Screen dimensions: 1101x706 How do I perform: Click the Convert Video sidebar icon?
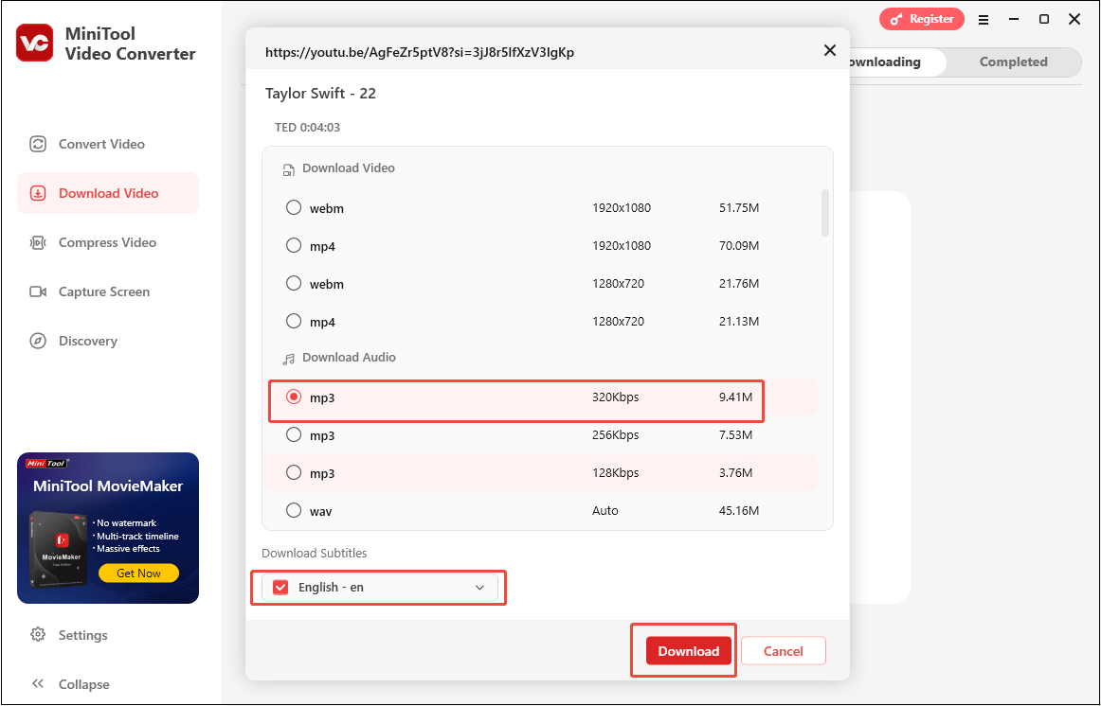click(38, 145)
